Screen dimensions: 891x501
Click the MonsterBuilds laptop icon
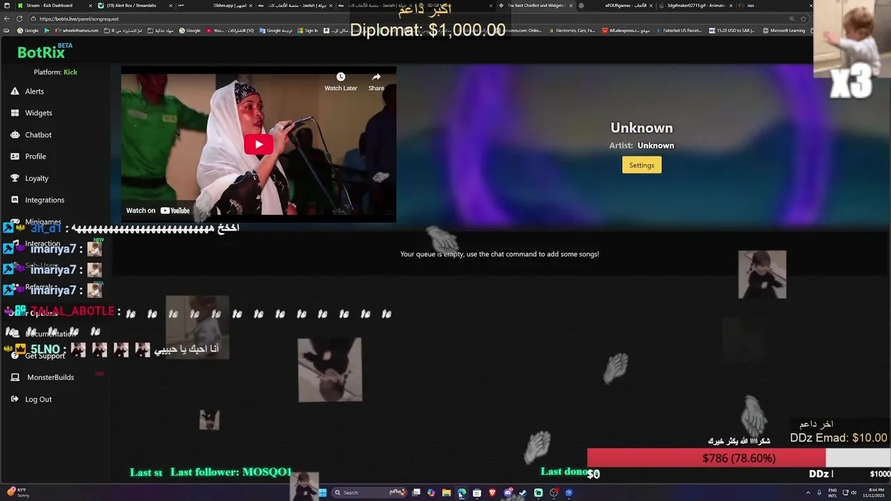(15, 377)
